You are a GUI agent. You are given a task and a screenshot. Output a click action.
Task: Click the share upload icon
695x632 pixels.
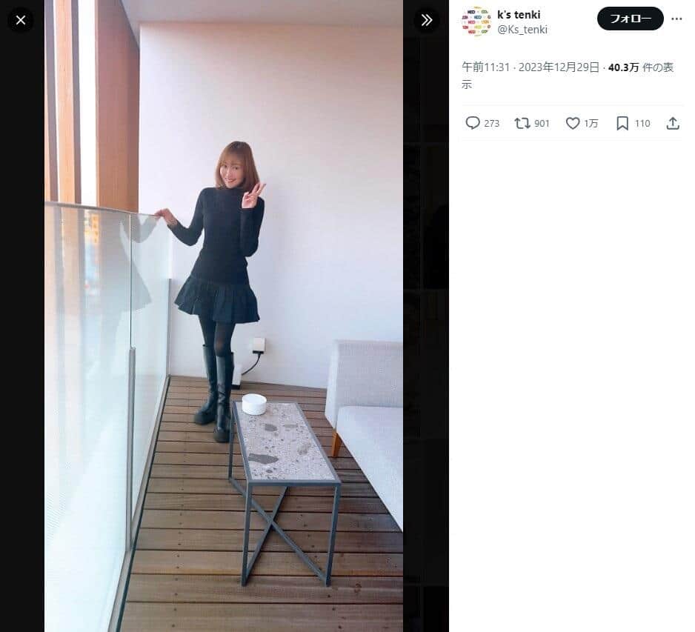[673, 123]
